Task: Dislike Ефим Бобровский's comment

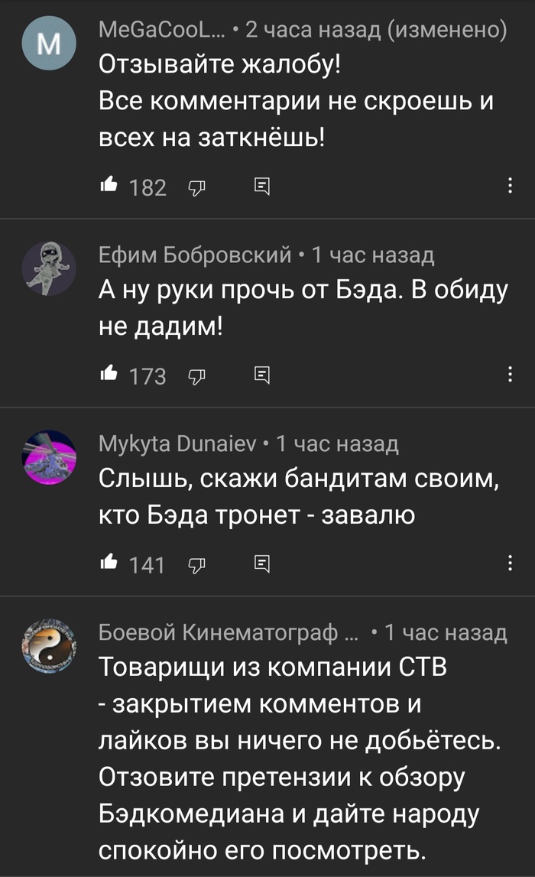Action: [196, 376]
